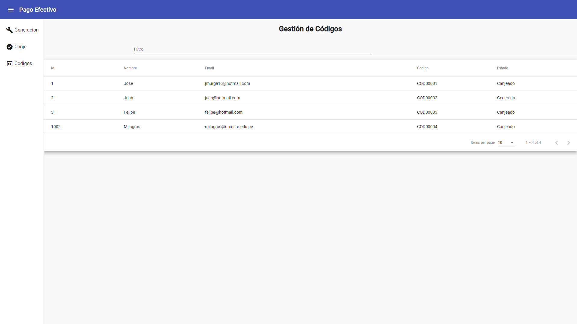Screen dimensions: 577x324
Task: Sort table by Estado column
Action: (502, 68)
